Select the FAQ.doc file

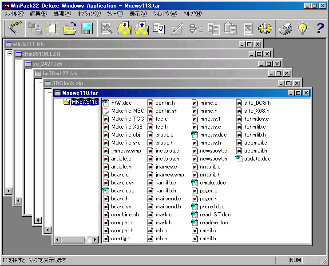pyautogui.click(x=121, y=103)
